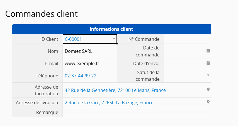Screen dimensions: 238x126
Task: Click map pin for Adresse de livraison
Action: point(208,102)
